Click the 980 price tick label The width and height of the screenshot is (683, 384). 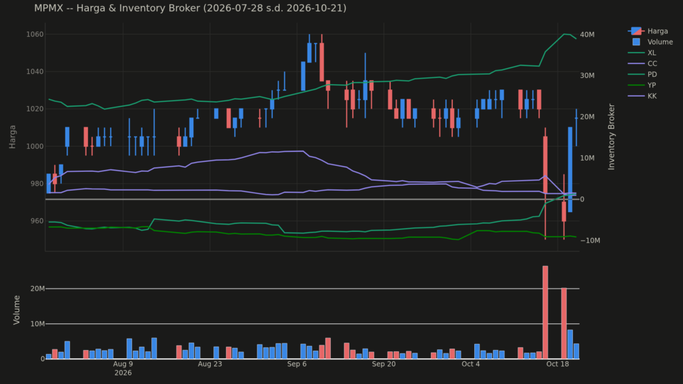click(37, 184)
